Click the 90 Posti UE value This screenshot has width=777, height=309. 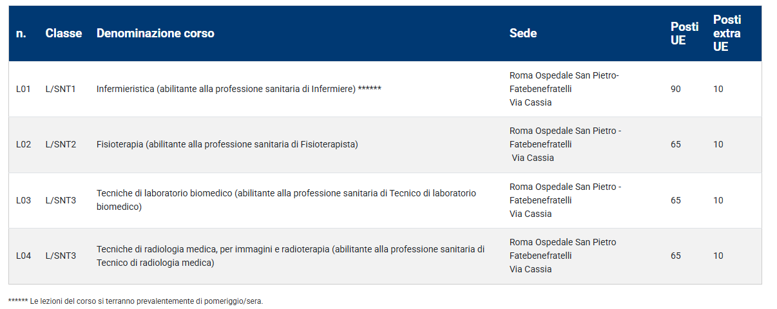pyautogui.click(x=676, y=89)
